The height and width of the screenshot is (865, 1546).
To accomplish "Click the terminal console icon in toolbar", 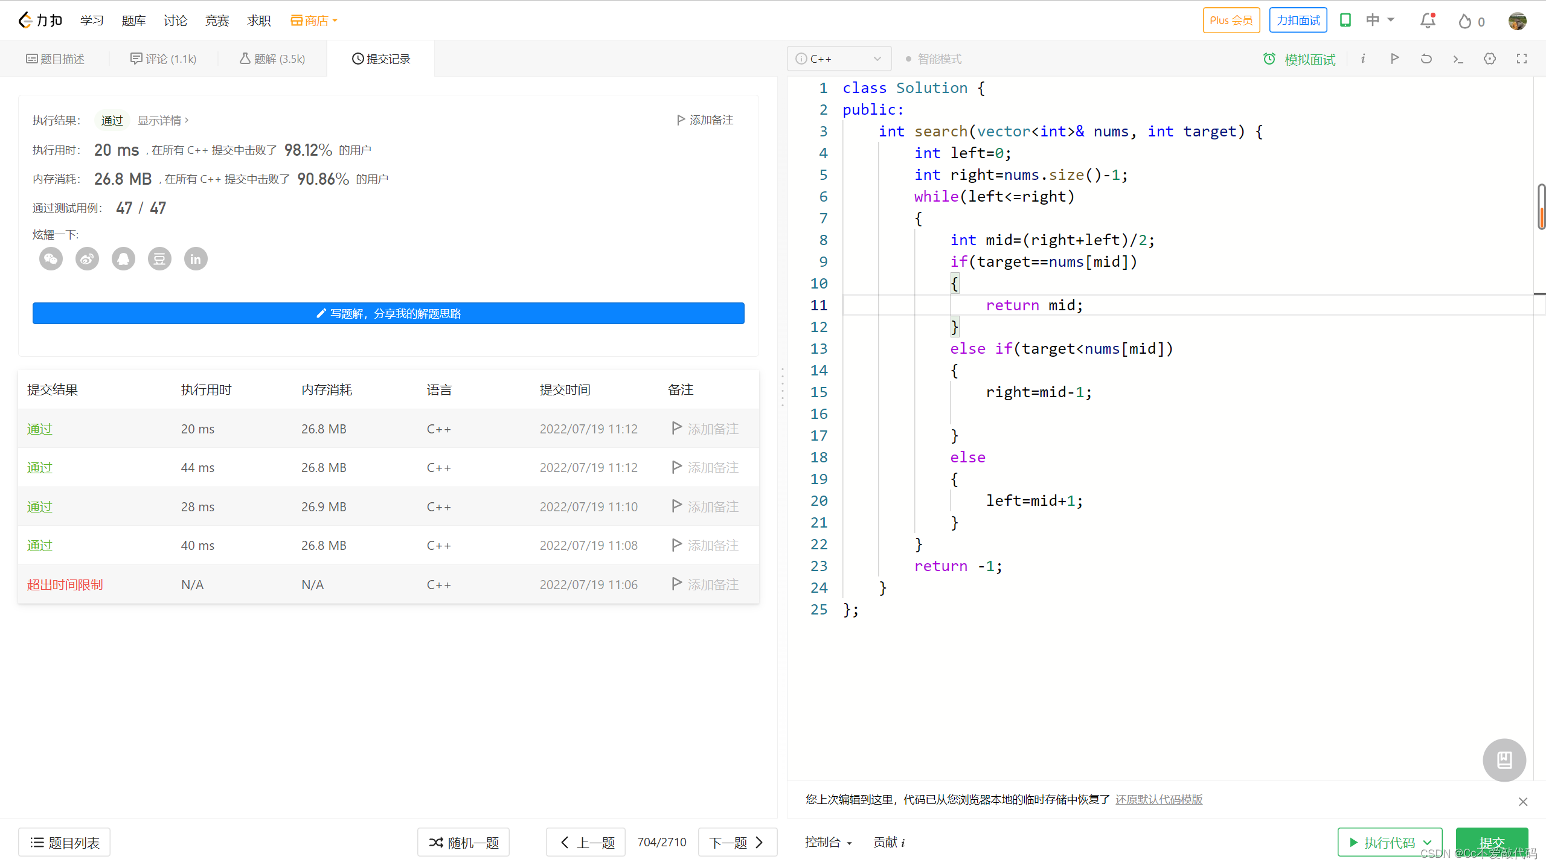I will [1458, 59].
